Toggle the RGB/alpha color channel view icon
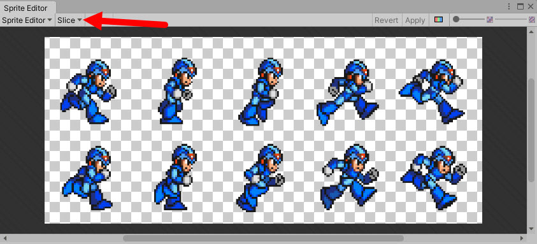 click(x=438, y=20)
